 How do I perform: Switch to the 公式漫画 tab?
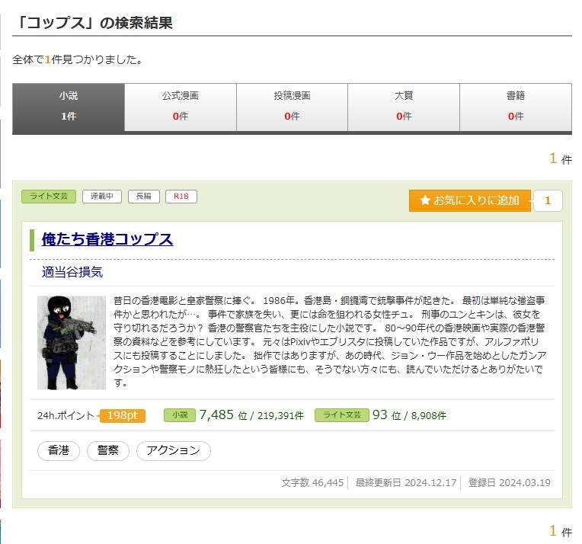tap(181, 107)
